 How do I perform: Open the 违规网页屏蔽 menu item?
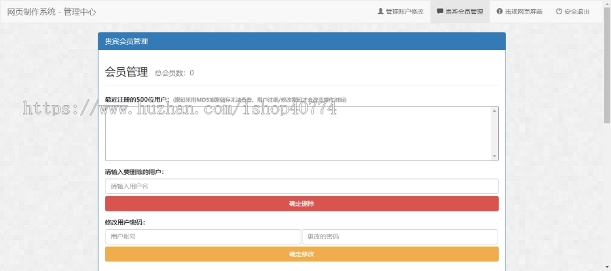(519, 12)
